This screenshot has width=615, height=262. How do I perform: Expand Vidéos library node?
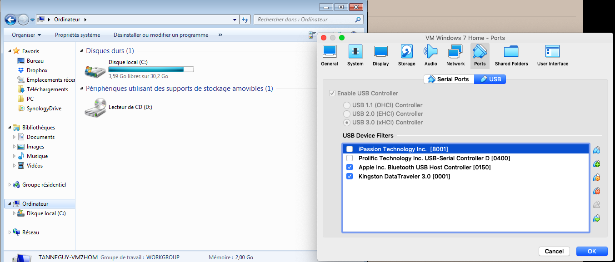(x=14, y=166)
